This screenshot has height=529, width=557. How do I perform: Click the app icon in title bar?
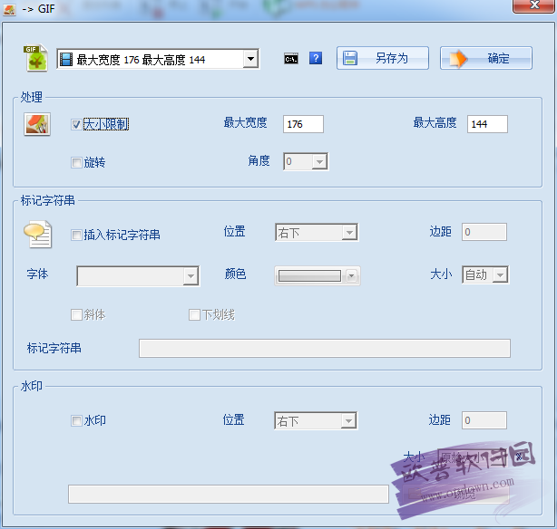(x=9, y=9)
